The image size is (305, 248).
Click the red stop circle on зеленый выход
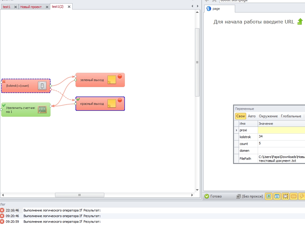[120, 76]
